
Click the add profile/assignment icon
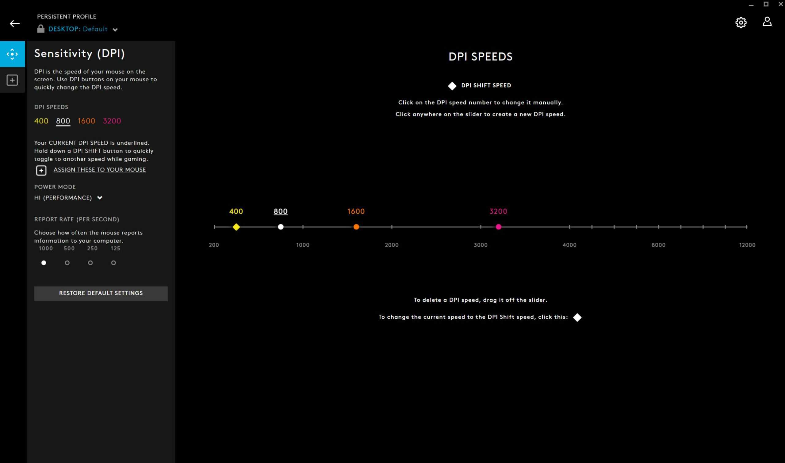pyautogui.click(x=12, y=80)
